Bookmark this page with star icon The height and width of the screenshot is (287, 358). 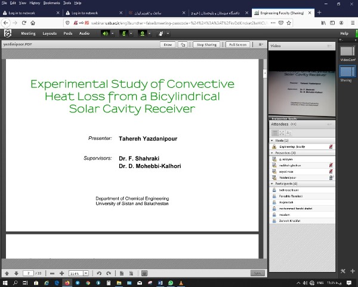click(289, 23)
